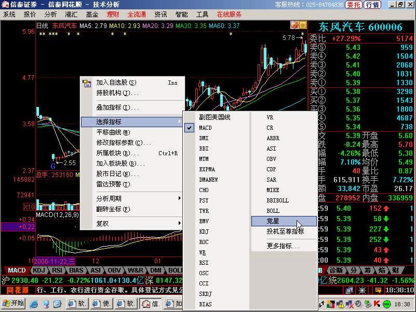Image resolution: width=416 pixels, height=312 pixels.
Task: Select the 投机至尊指标 indicator
Action: click(284, 232)
